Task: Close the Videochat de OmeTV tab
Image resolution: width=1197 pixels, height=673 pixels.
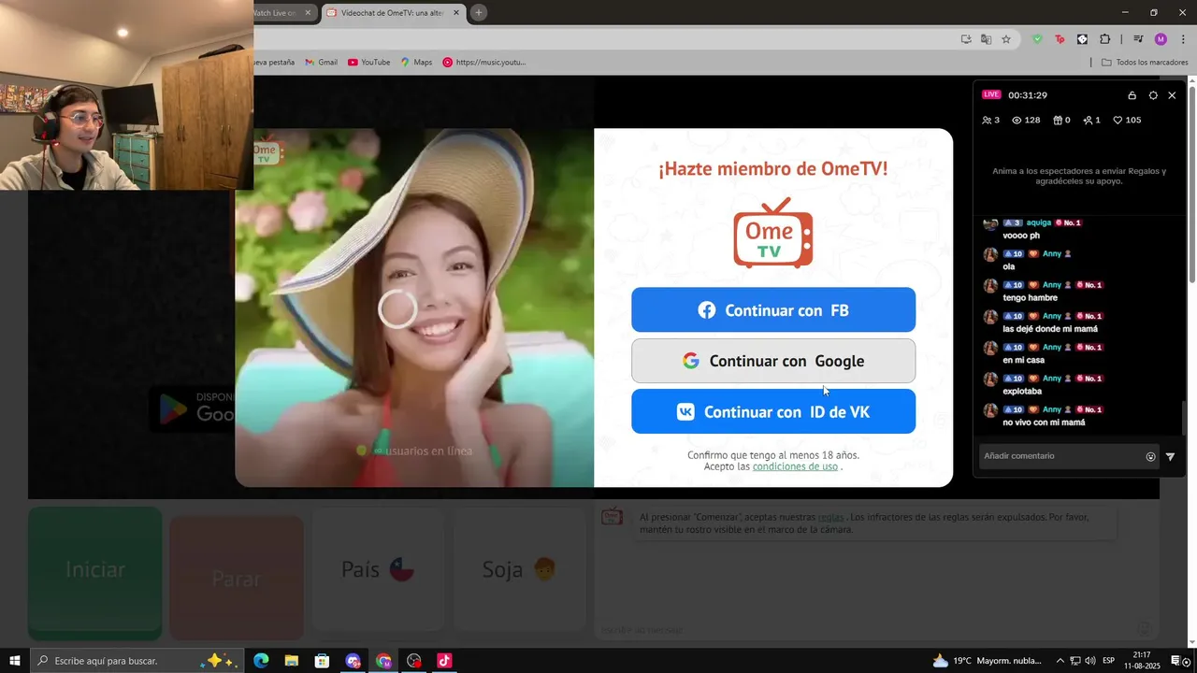Action: (456, 13)
